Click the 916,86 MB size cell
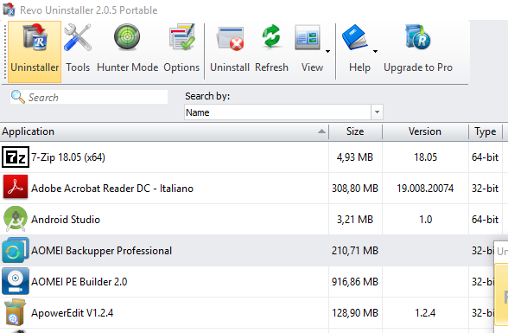The image size is (508, 333). coord(355,282)
